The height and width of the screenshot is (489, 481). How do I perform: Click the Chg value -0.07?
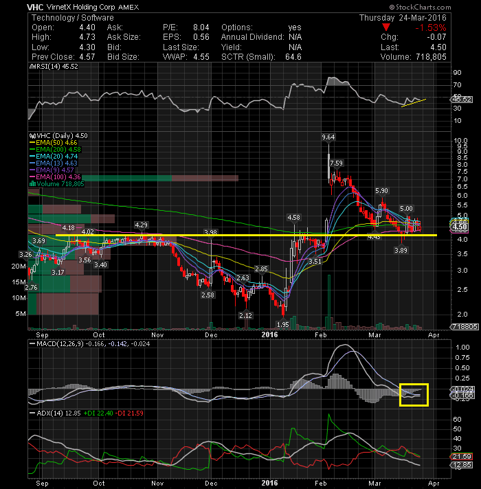click(x=436, y=37)
